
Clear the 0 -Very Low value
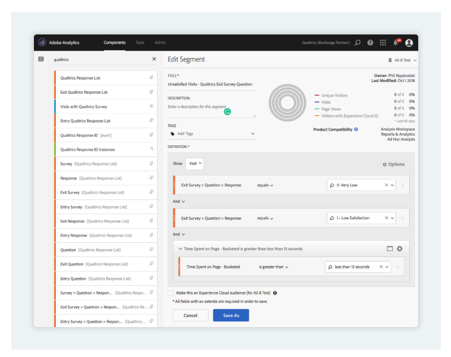[386, 185]
